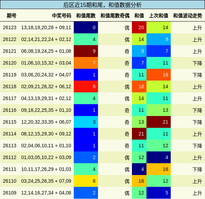Click dark navy tail cell 0 for 26123

[86, 27]
